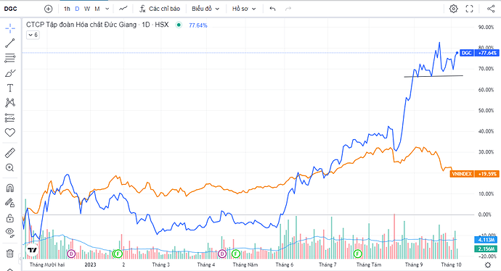Remove drawings with the trash icon

pos(10,254)
